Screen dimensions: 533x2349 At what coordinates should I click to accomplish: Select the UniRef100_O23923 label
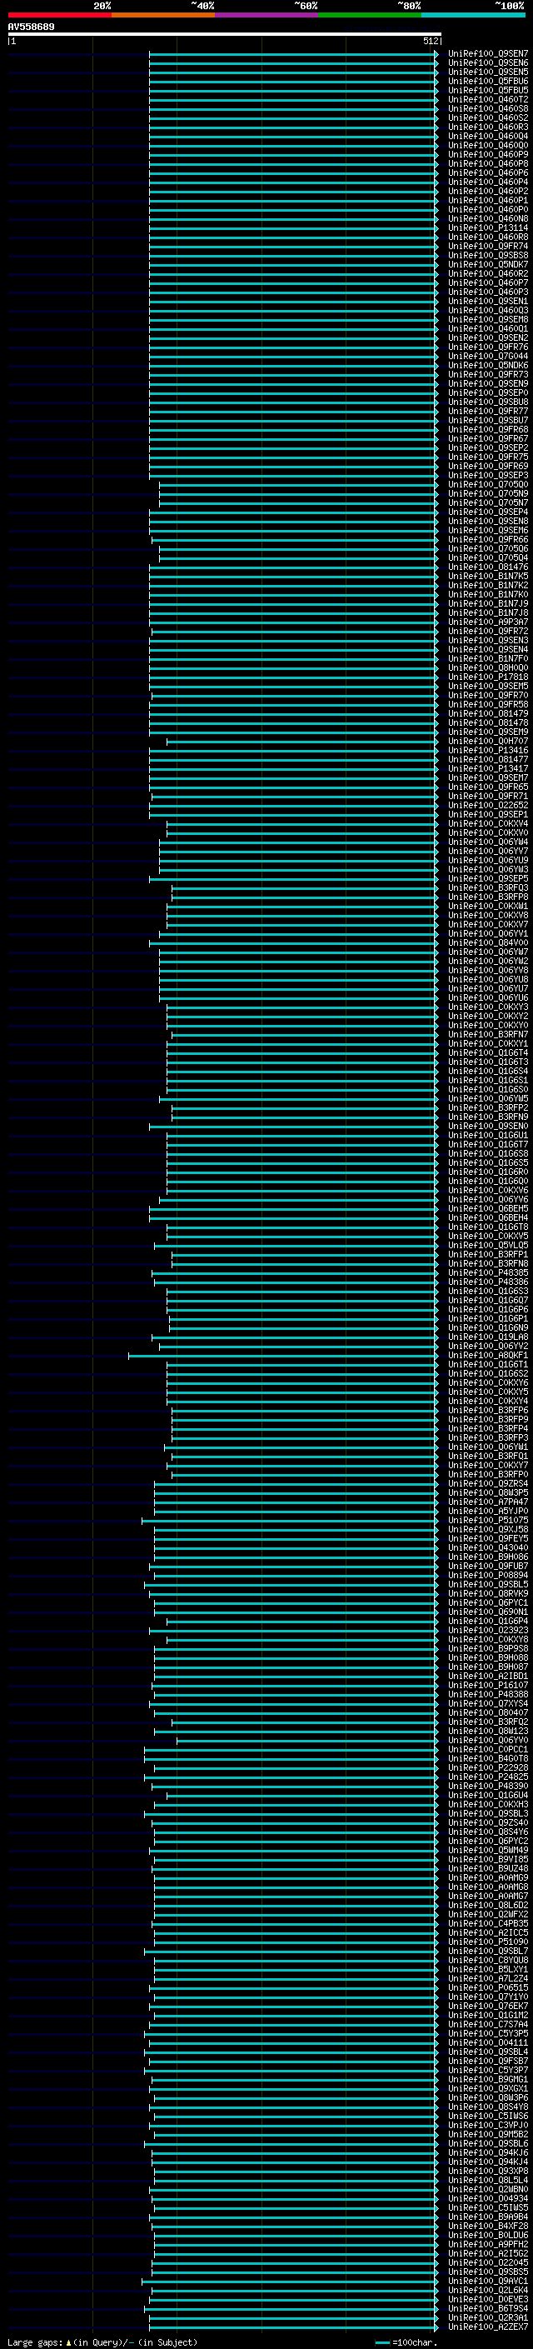(487, 1631)
